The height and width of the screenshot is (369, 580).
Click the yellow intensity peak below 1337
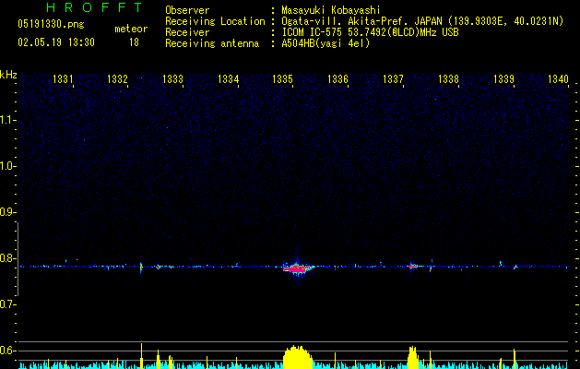413,357
